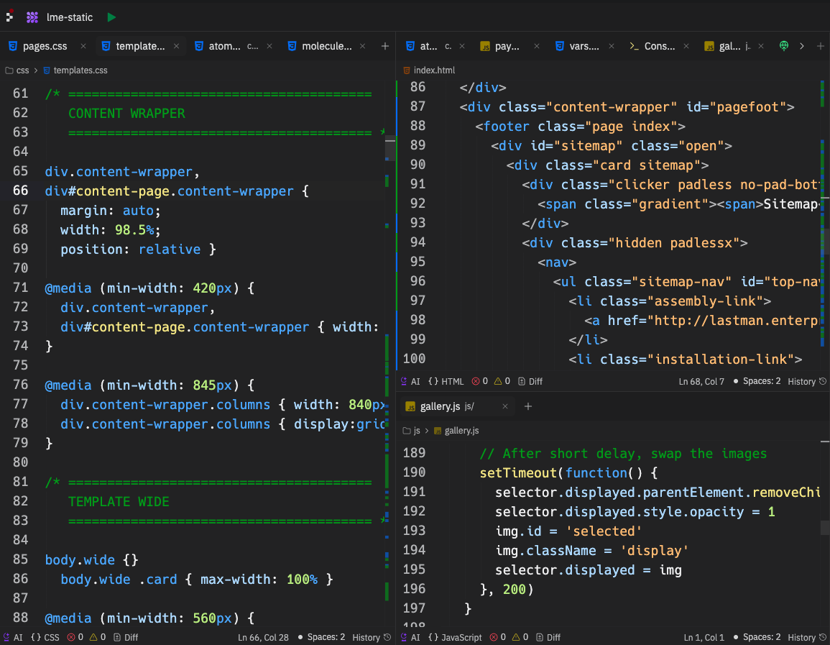Click the warning indicator in the CSS status bar
This screenshot has height=645, width=830.
tap(98, 637)
